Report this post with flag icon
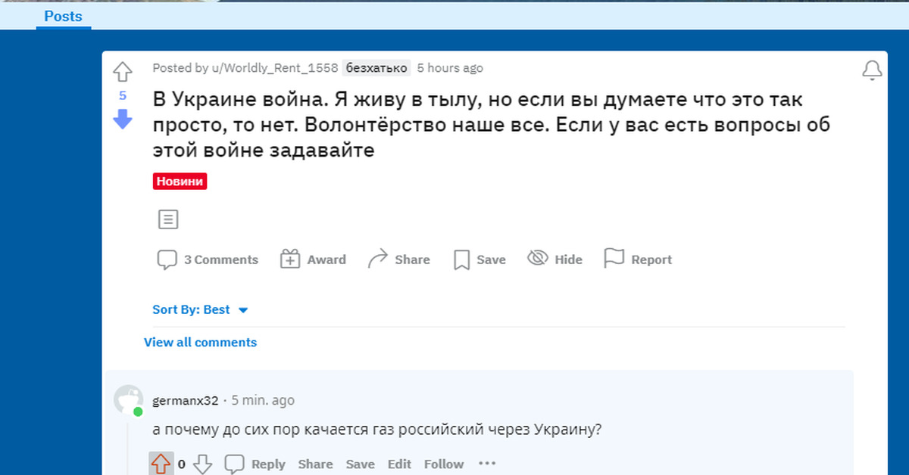This screenshot has height=475, width=909. coord(638,259)
